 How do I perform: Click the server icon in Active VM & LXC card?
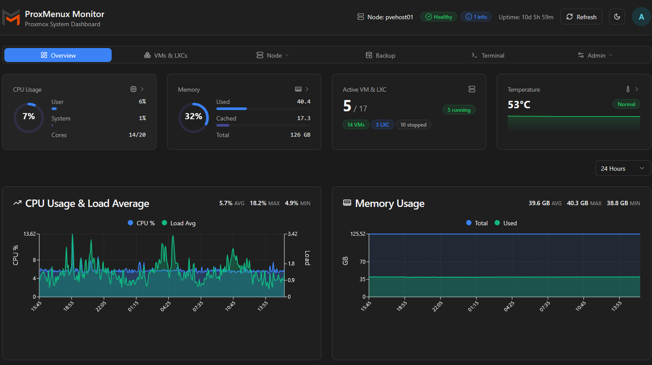472,89
